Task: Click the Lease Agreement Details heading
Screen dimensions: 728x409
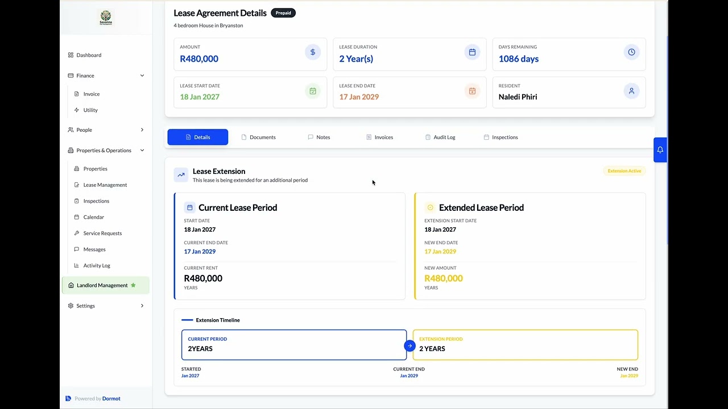Action: [x=220, y=12]
